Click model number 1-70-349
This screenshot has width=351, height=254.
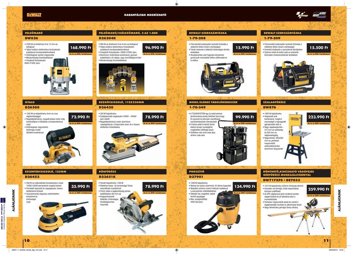tap(197, 107)
